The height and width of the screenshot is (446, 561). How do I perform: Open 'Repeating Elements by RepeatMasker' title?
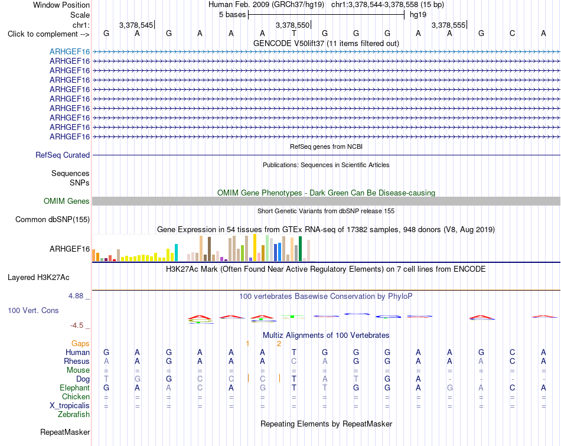tap(326, 424)
